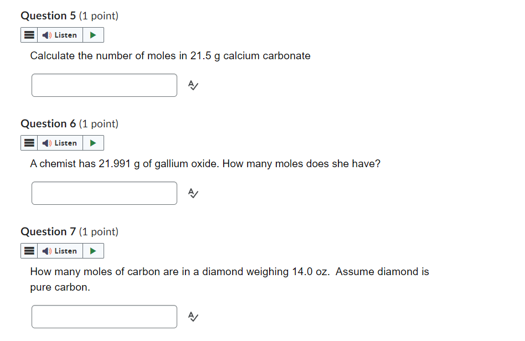The height and width of the screenshot is (341, 525).
Task: Play audio narration for Question 7
Action: [x=94, y=250]
